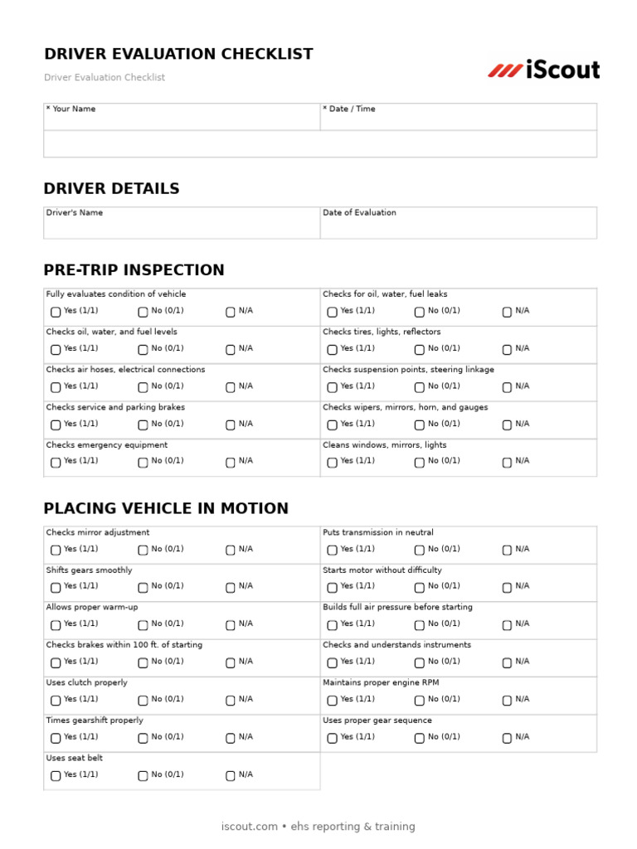Check Yes for Uses seat belt
Screen dimensions: 637x849
click(56, 775)
